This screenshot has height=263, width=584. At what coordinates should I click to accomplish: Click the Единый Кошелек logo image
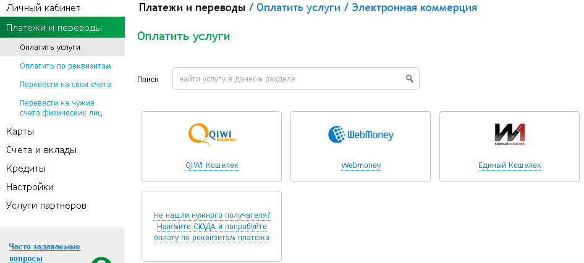tap(509, 135)
